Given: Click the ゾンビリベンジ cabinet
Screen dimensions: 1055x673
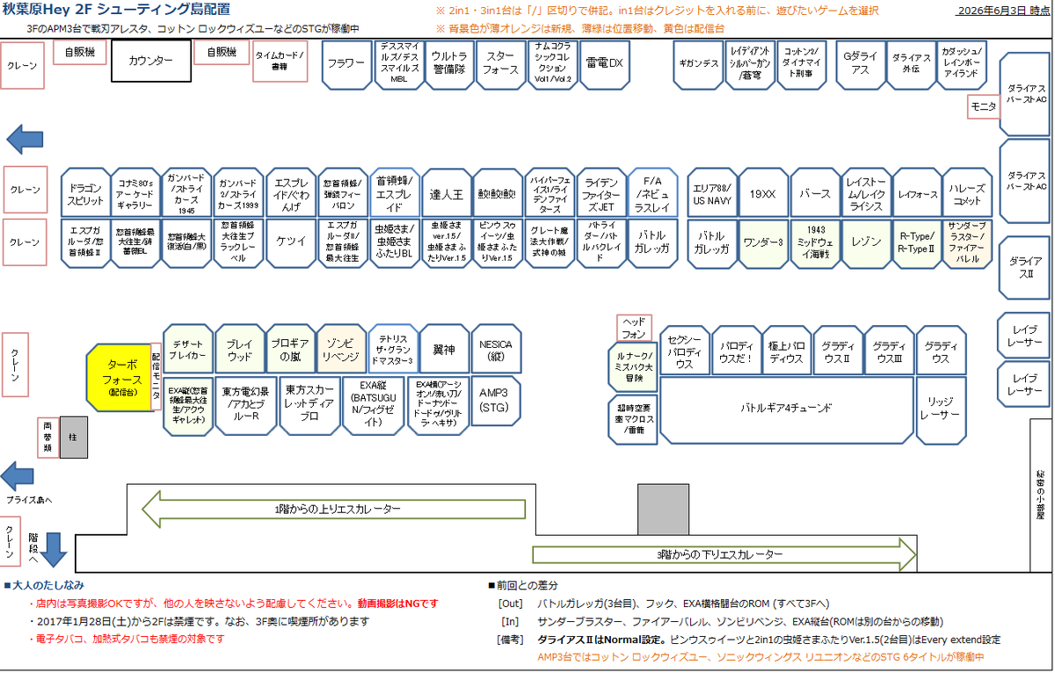Looking at the screenshot, I should [x=342, y=350].
